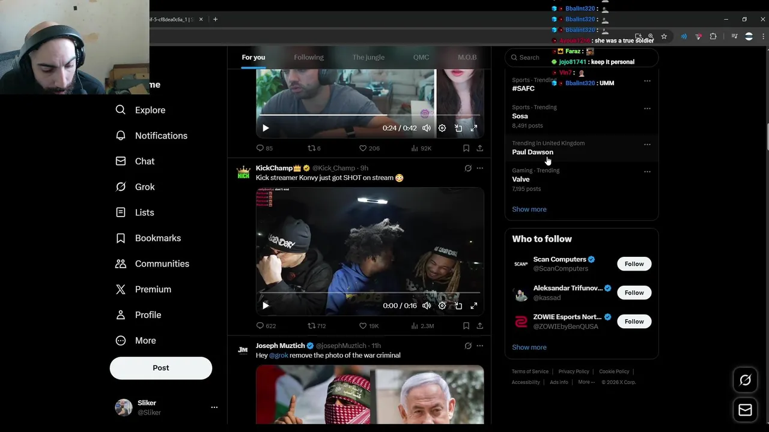Play the top video at 0:24
Viewport: 769px width, 432px height.
(x=266, y=128)
